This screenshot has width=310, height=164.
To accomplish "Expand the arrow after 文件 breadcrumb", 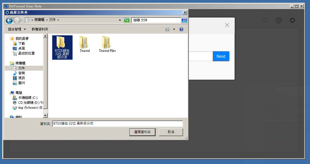I will 58,20.
